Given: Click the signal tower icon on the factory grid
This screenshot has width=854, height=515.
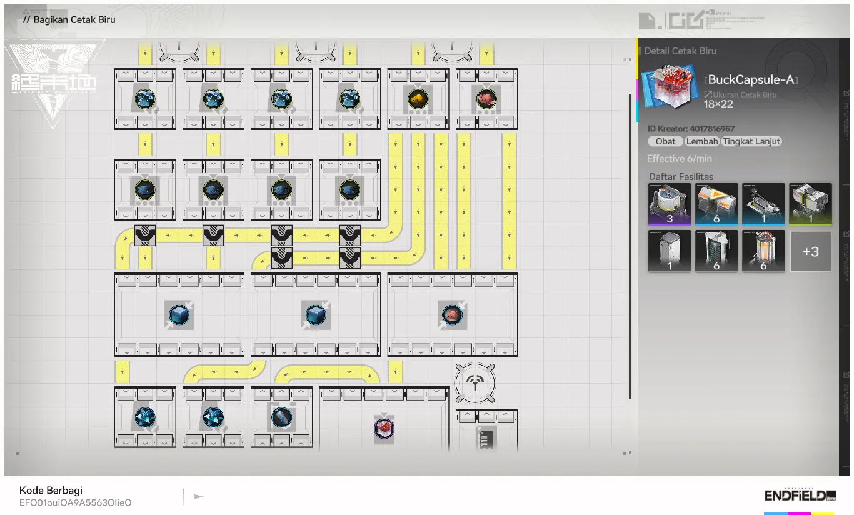Looking at the screenshot, I should 475,383.
